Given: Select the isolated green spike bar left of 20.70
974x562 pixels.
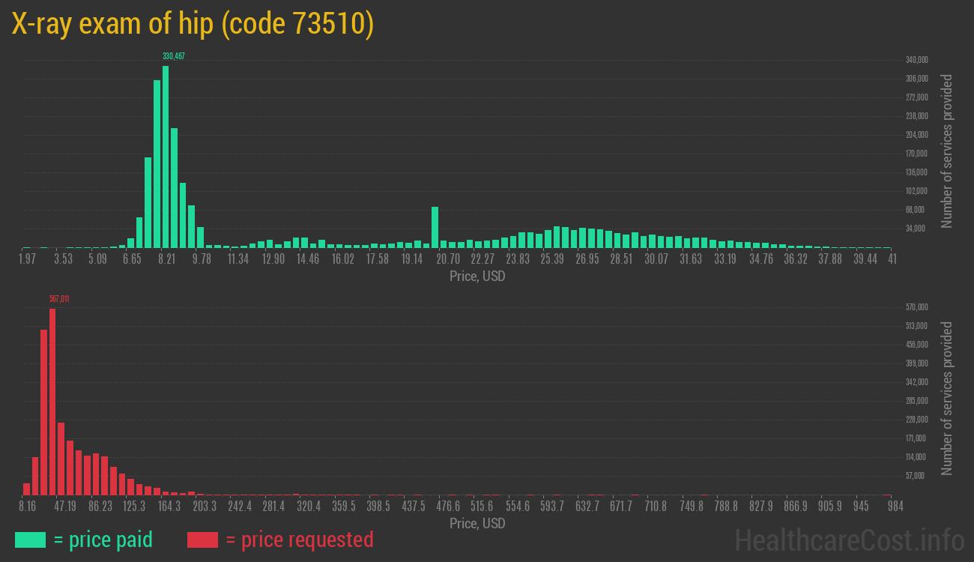Looking at the screenshot, I should (435, 227).
